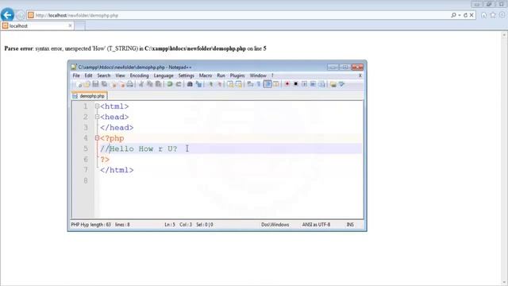508x286 pixels.
Task: Click the Redo arrow icon
Action: point(178,84)
